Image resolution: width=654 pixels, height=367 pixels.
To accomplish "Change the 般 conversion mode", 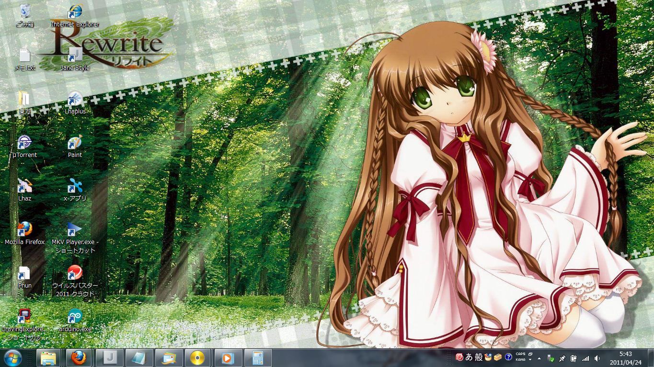I will click(479, 357).
